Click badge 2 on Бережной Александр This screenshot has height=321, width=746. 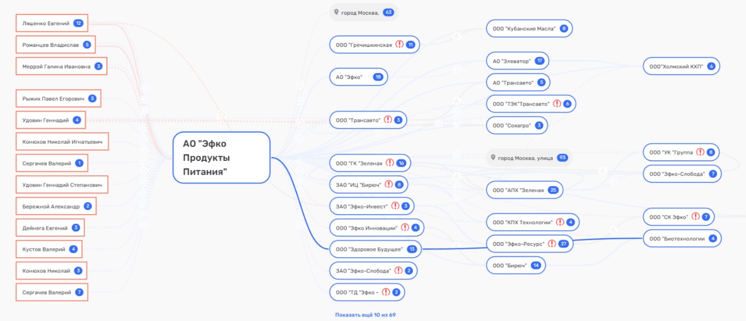pyautogui.click(x=88, y=206)
